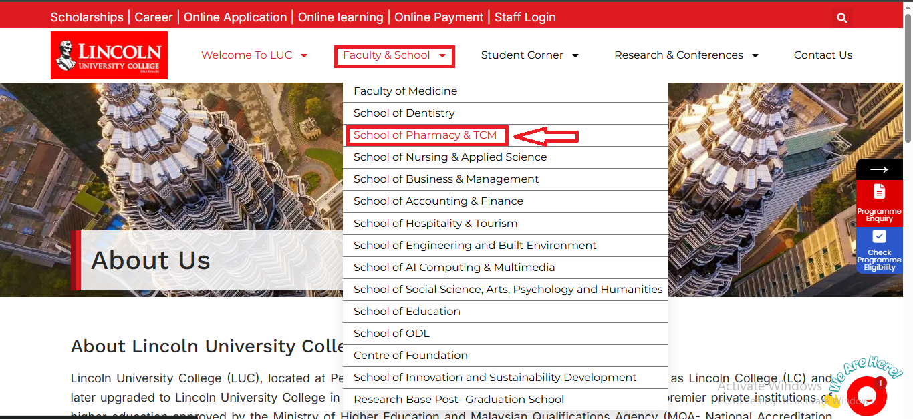Select School of Nursing & Applied Science
Screen dimensions: 913x419
point(505,157)
